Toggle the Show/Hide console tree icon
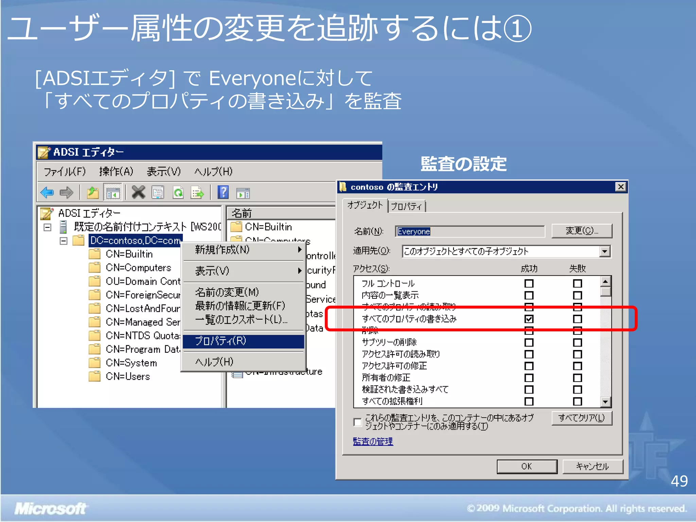 click(112, 193)
